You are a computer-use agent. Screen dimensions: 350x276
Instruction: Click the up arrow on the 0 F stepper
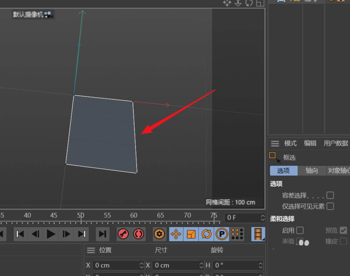(x=263, y=215)
